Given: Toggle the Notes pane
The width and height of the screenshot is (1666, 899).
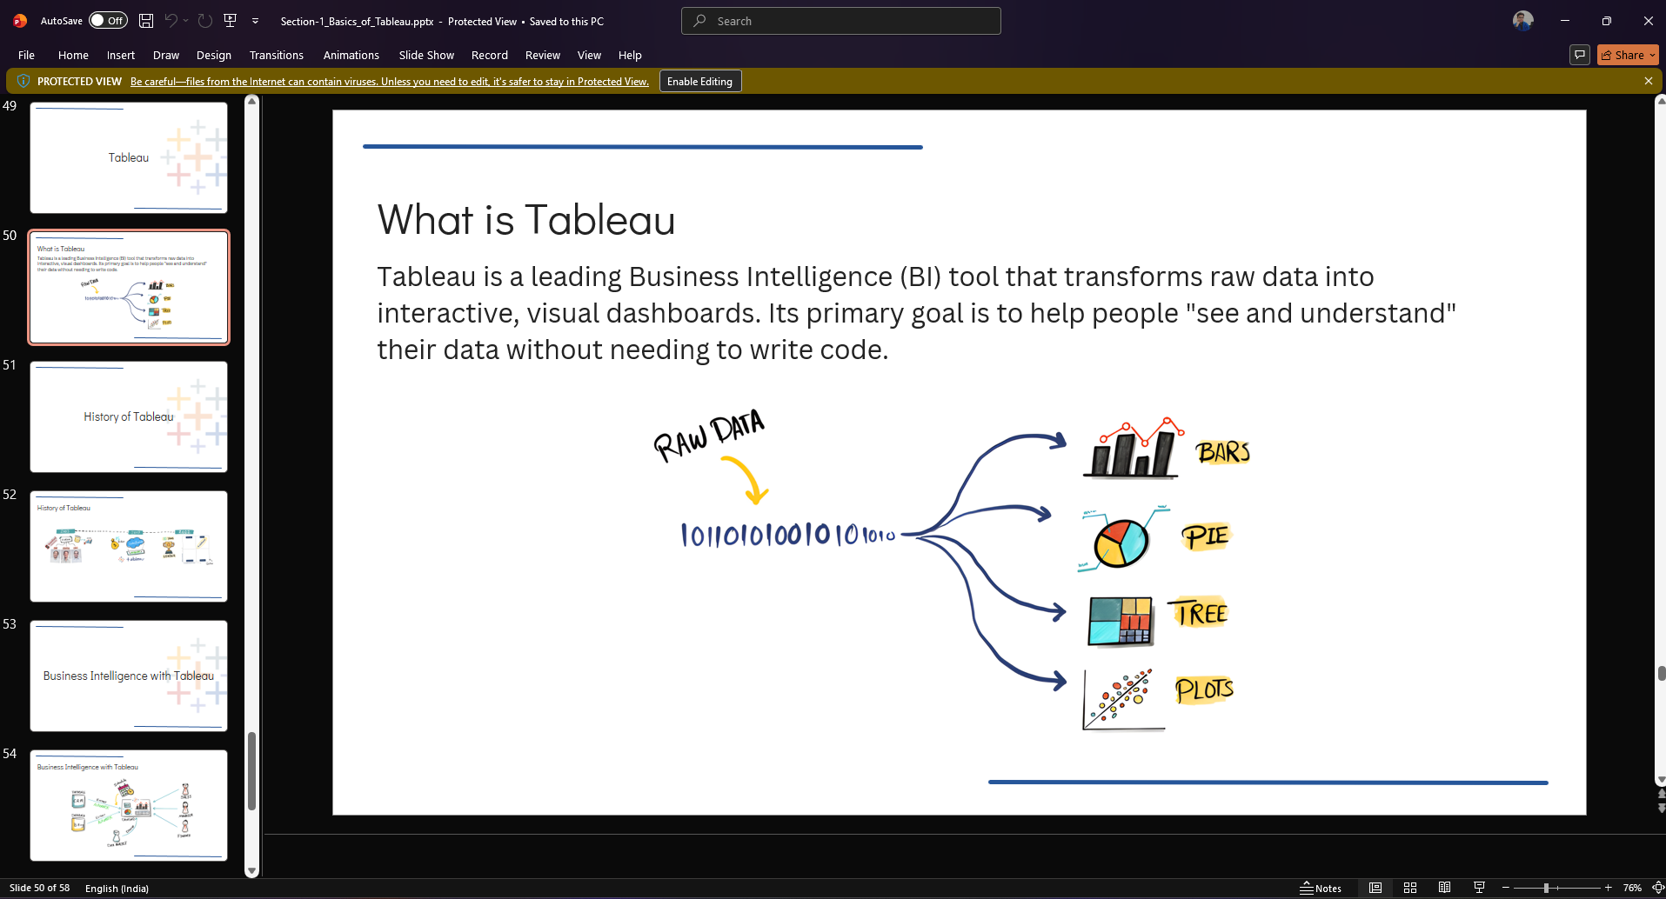Looking at the screenshot, I should [1321, 888].
